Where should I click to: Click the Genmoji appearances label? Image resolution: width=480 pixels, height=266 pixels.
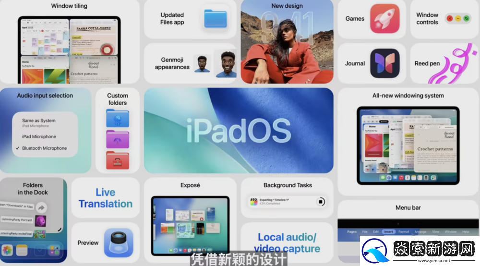[x=172, y=63]
